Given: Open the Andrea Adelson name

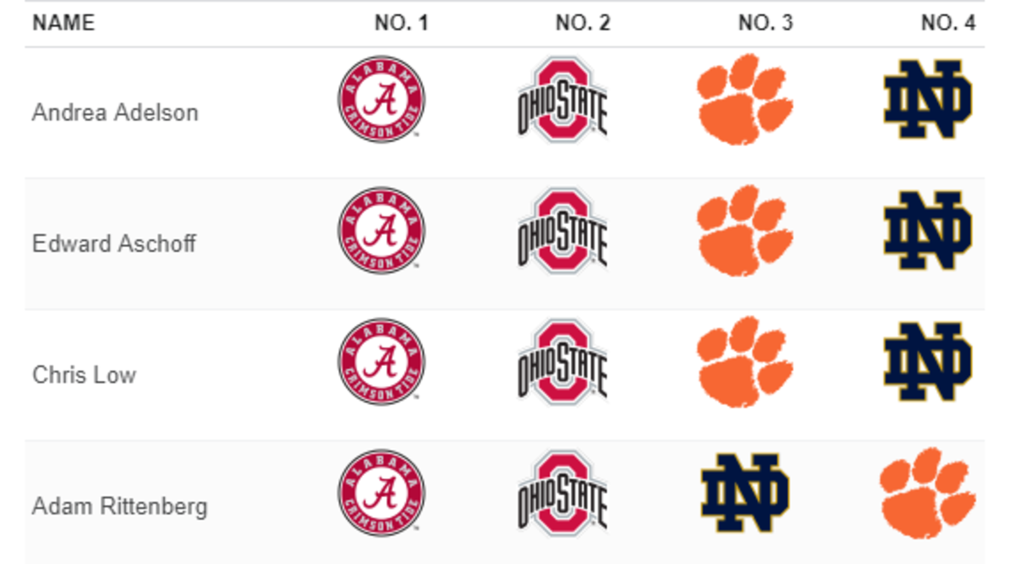Looking at the screenshot, I should point(115,112).
